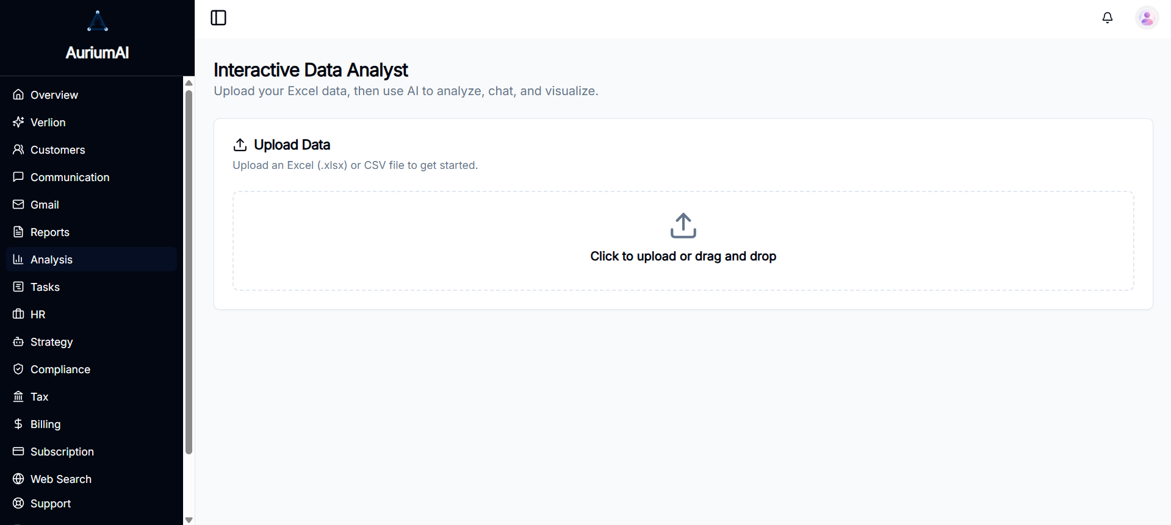Click the upload drop zone area
Screen dimensions: 1171x525
click(683, 241)
